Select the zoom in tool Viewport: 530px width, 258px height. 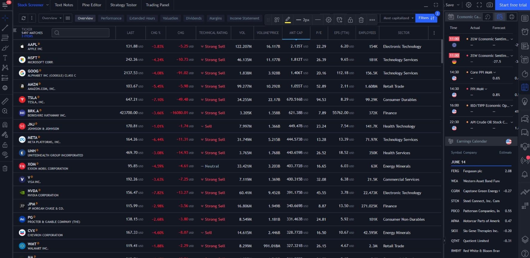[x=5, y=111]
